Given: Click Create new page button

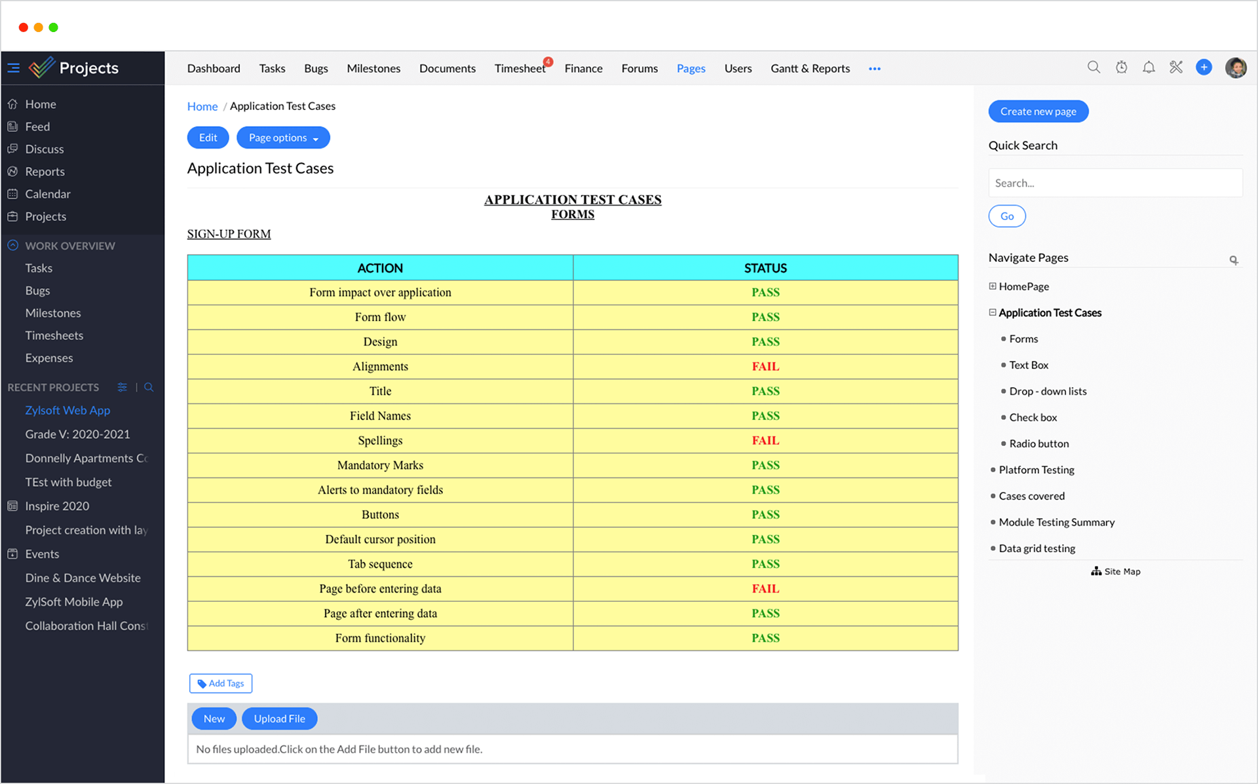Looking at the screenshot, I should pyautogui.click(x=1038, y=111).
